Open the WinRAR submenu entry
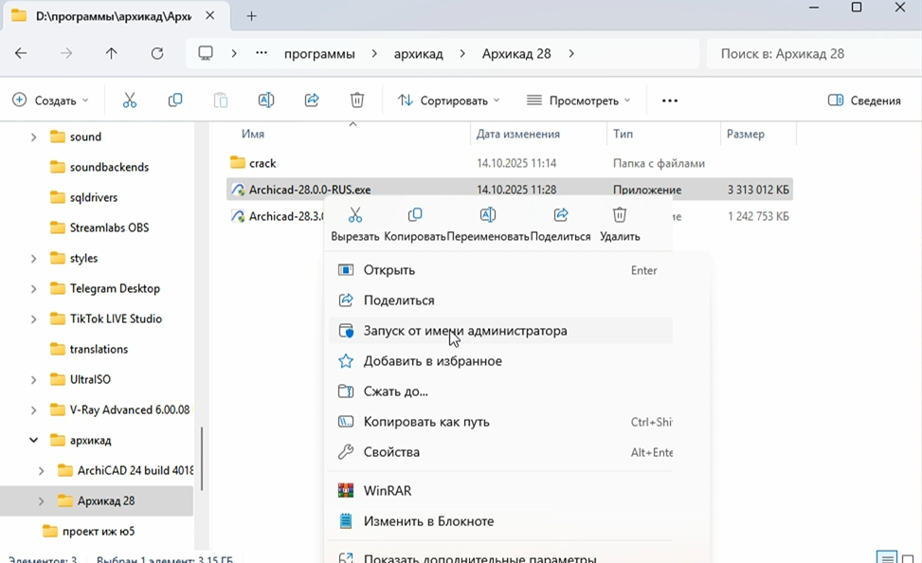 tap(500, 491)
